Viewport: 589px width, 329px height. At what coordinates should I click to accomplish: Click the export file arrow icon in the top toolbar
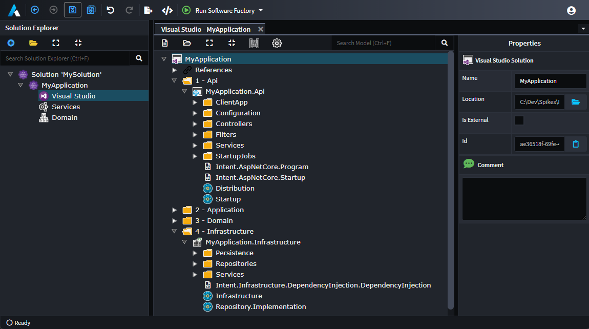148,10
